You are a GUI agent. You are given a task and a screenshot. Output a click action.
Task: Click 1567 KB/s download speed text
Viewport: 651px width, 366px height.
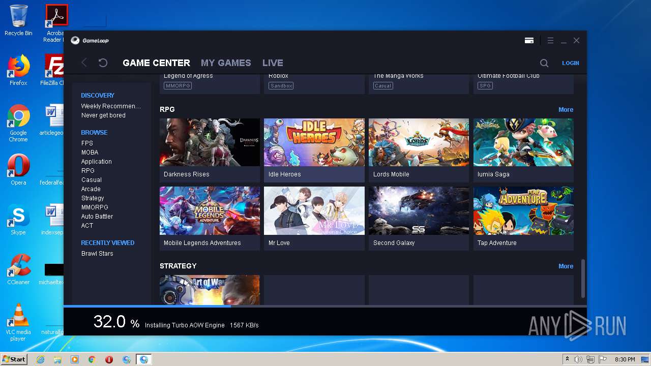(x=244, y=325)
